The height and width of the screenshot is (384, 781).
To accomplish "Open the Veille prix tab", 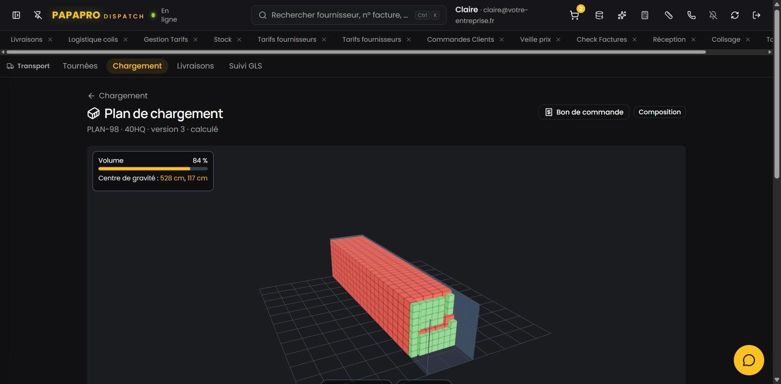I will [535, 40].
